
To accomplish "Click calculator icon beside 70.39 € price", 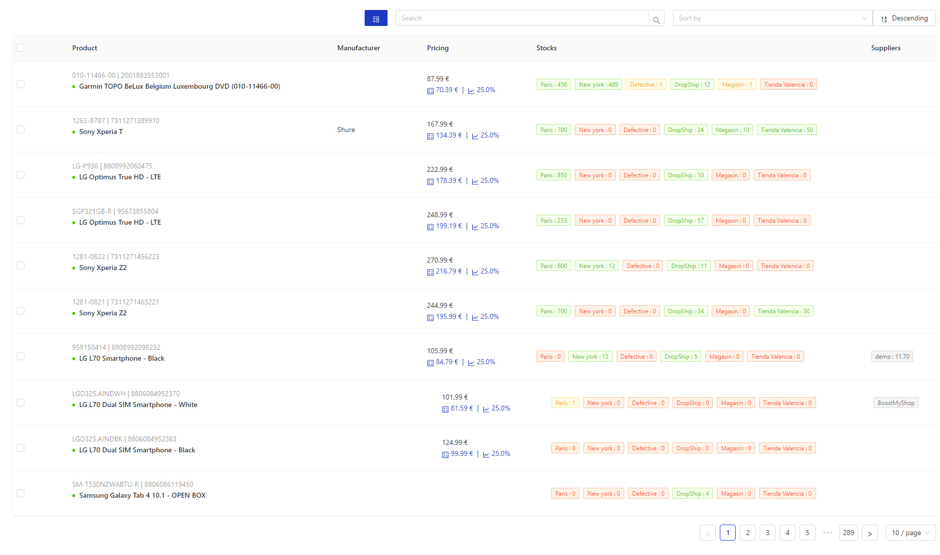I will [430, 91].
